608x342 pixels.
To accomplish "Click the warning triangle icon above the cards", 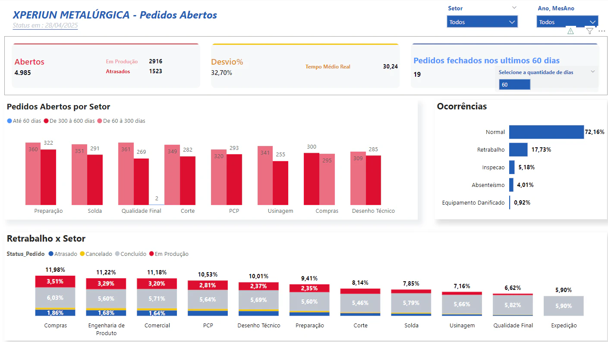I will (570, 31).
